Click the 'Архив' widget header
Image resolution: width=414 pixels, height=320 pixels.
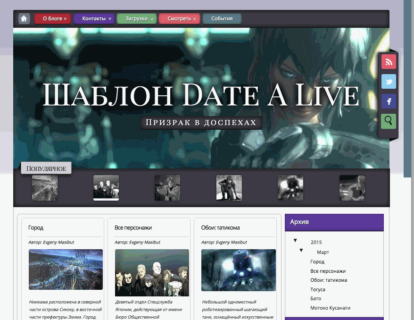334,222
